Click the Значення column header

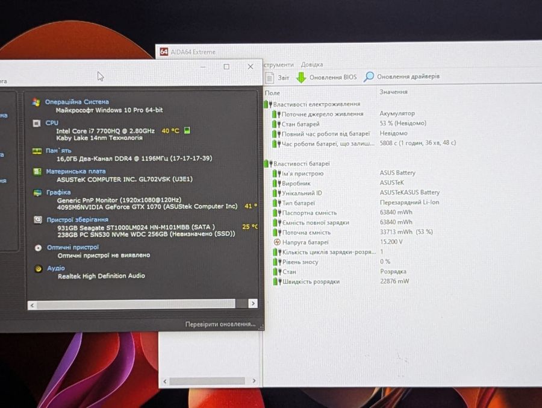coord(393,92)
